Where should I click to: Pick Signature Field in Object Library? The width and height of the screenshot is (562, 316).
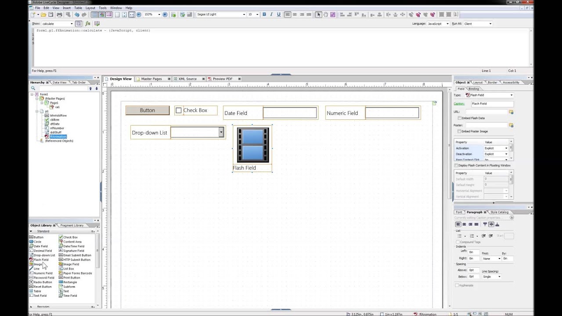71,251
